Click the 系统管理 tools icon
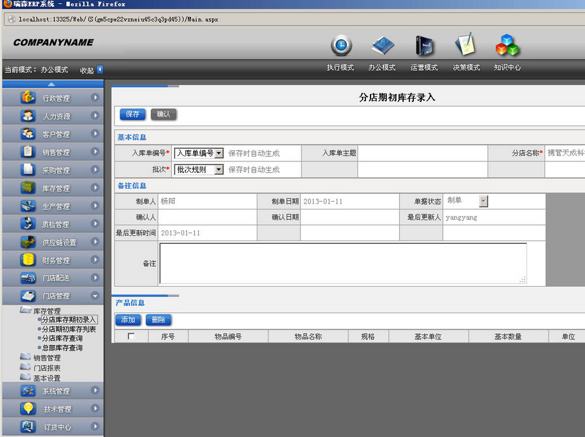This screenshot has width=585, height=437. coord(28,391)
